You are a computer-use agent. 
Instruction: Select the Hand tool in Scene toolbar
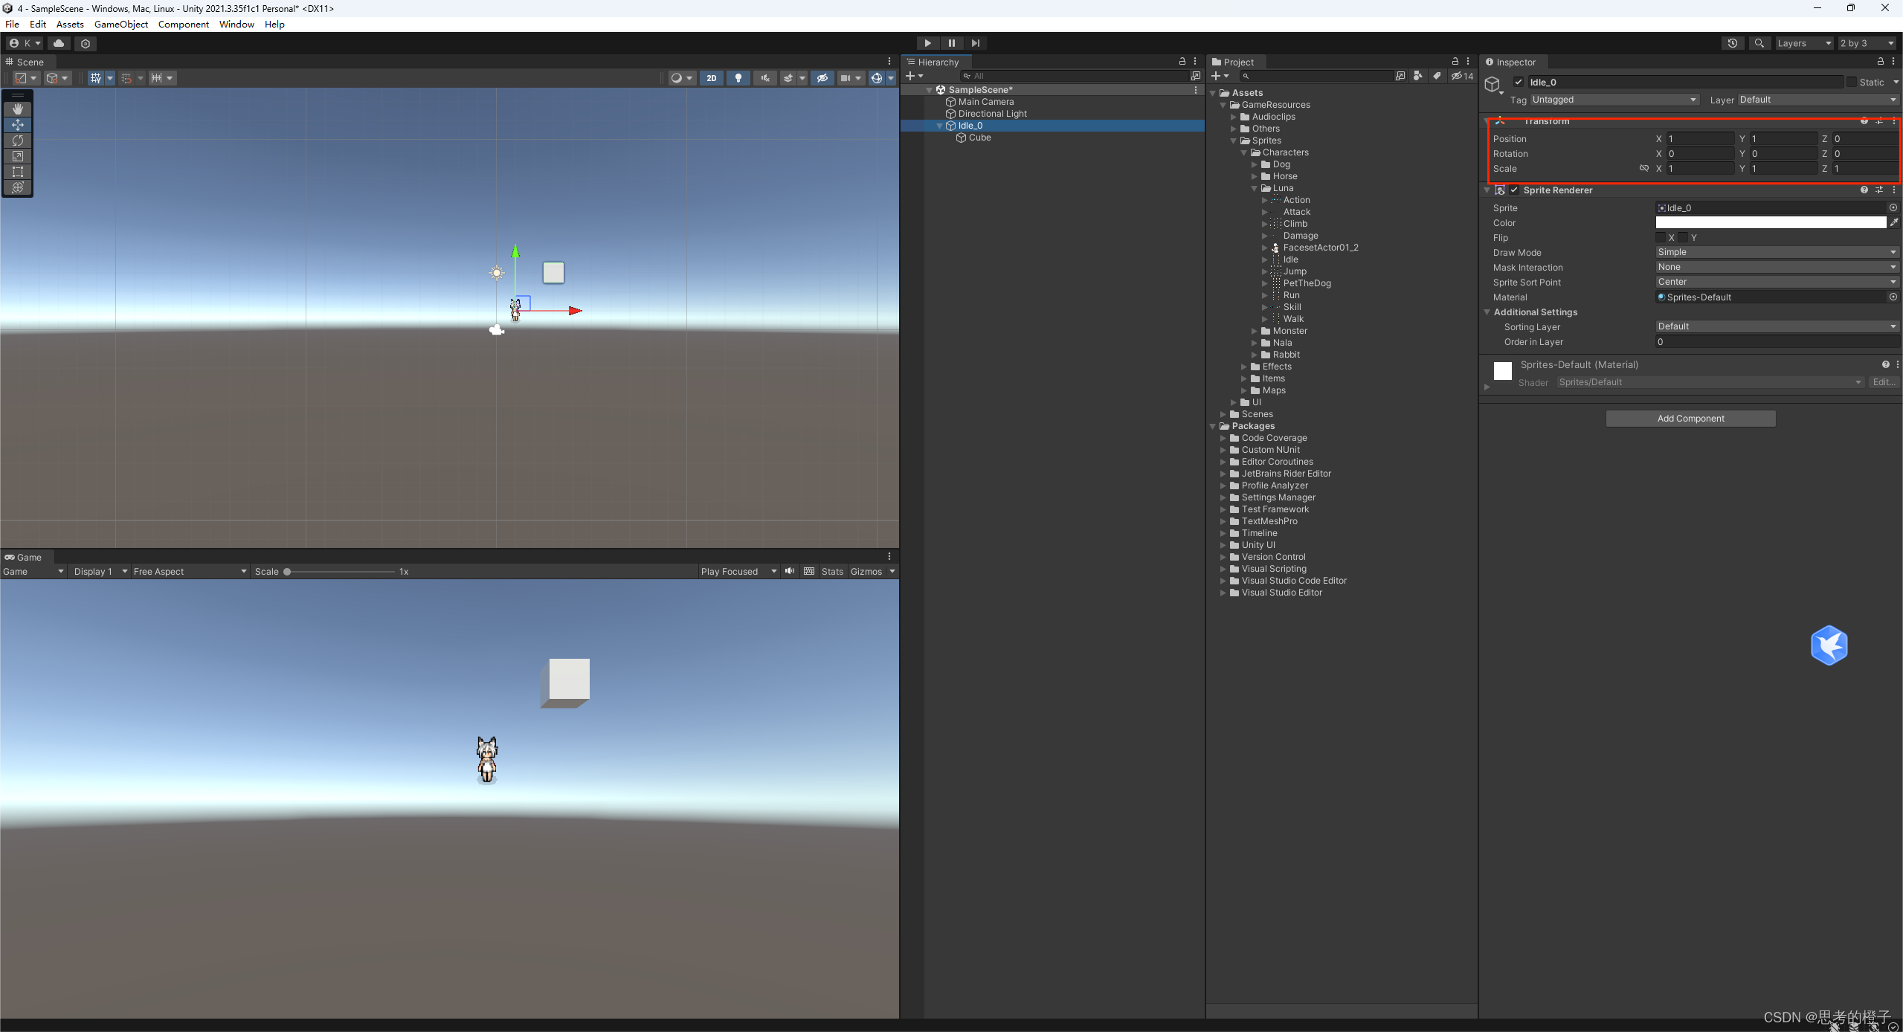(x=18, y=109)
